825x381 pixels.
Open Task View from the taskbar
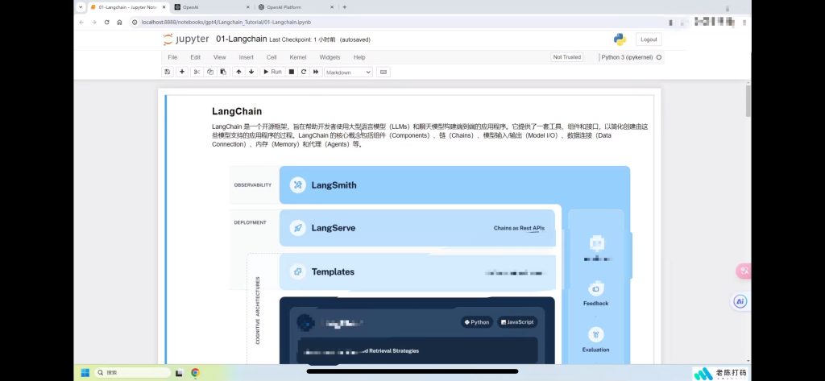pos(179,373)
